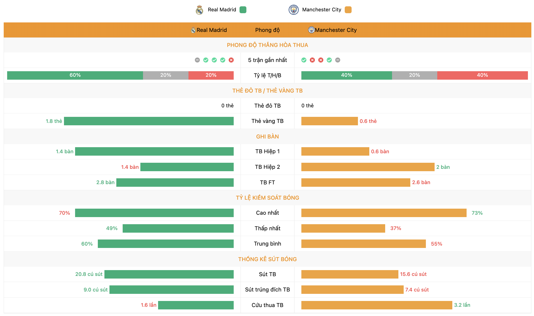Toggle the orange Manchester City legend swatch
The height and width of the screenshot is (316, 534).
(348, 10)
